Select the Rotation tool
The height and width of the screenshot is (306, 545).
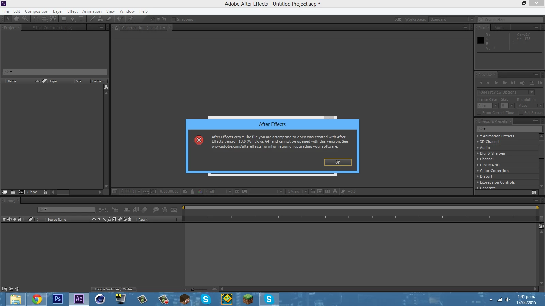[x=36, y=19]
